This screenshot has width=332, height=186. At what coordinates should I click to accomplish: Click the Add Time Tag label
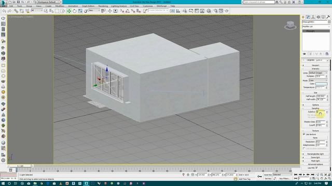click(x=244, y=179)
